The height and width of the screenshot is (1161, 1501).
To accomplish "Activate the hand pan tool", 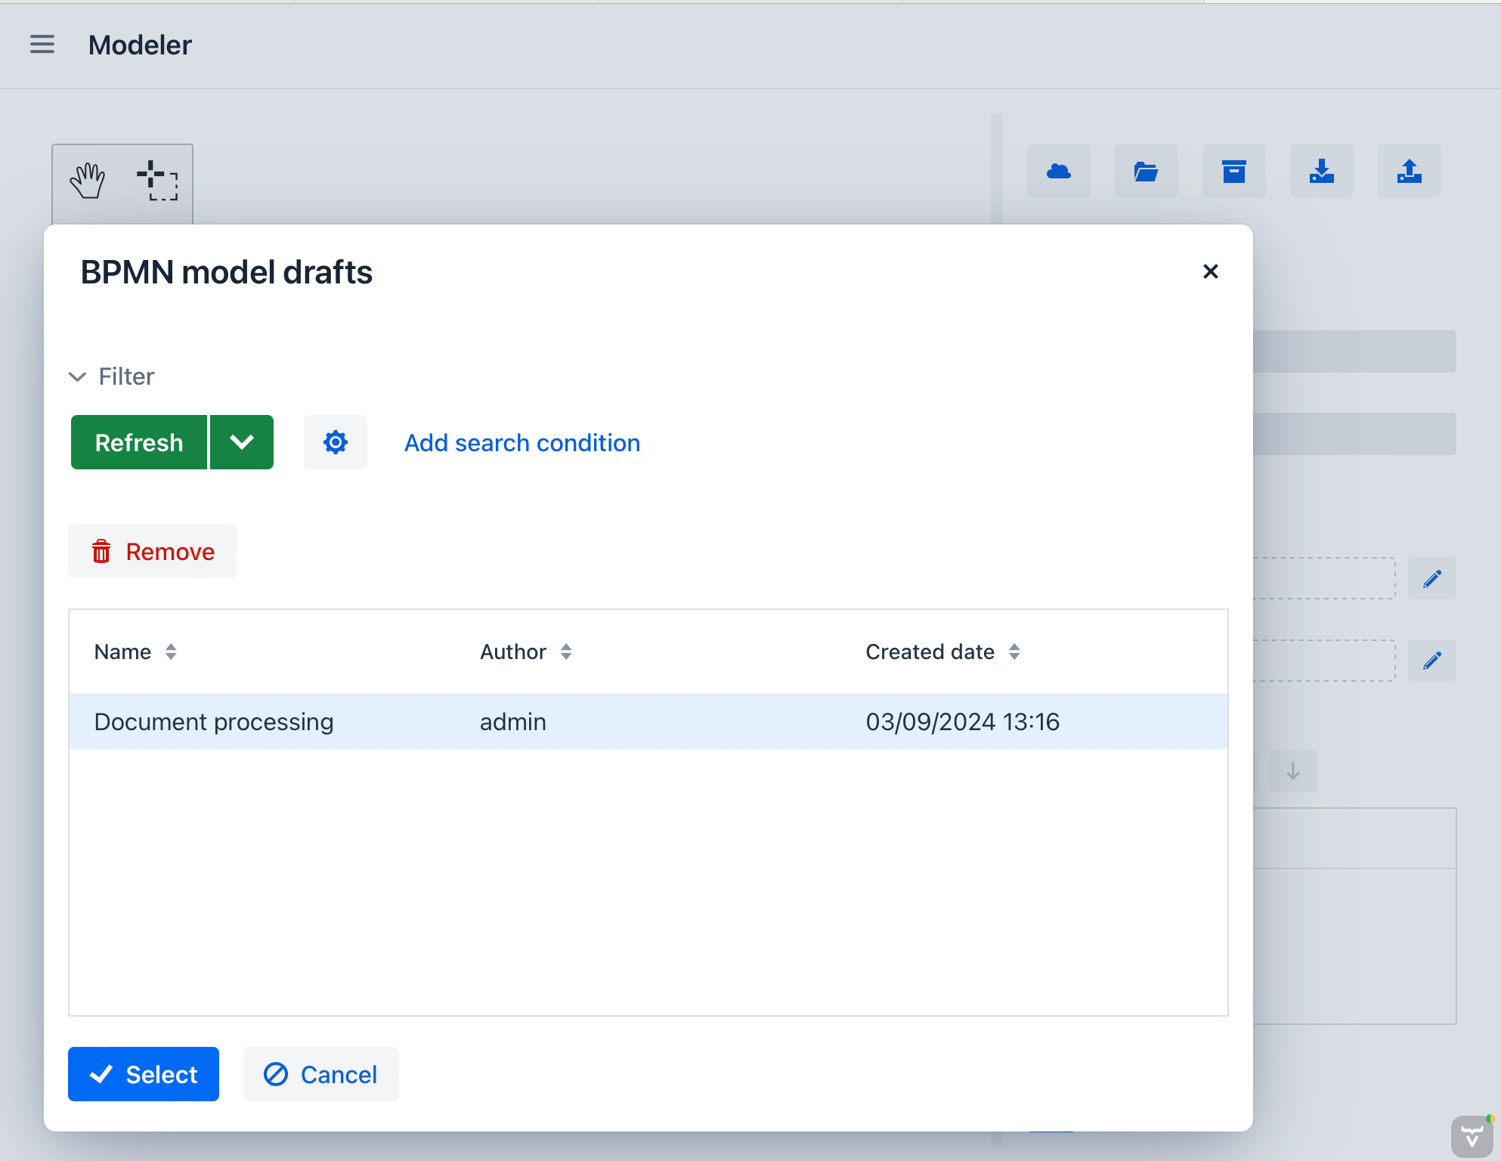I will (x=88, y=181).
